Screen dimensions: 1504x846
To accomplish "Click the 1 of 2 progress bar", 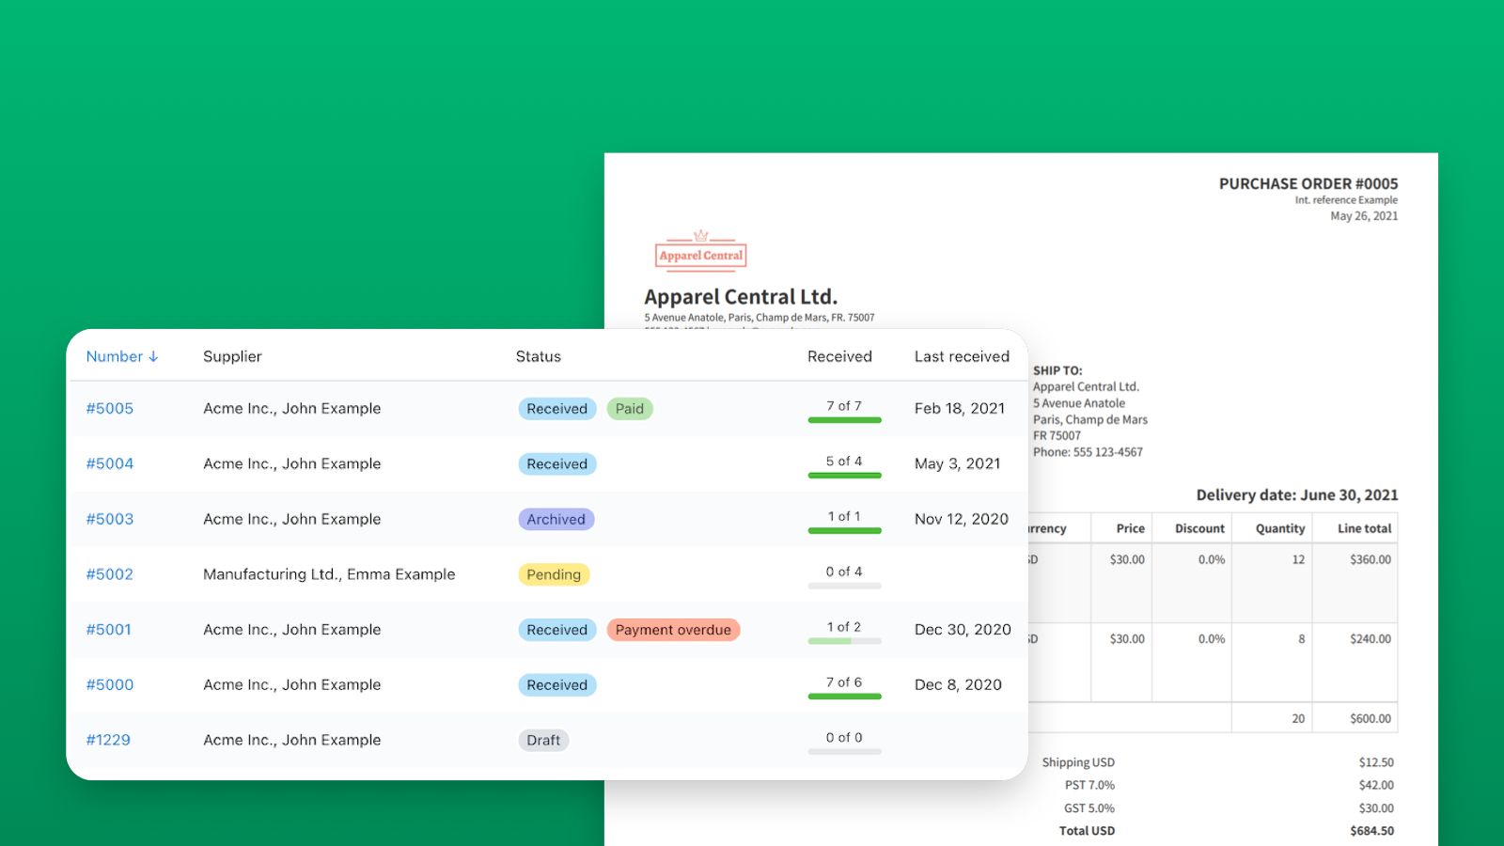I will tap(844, 641).
